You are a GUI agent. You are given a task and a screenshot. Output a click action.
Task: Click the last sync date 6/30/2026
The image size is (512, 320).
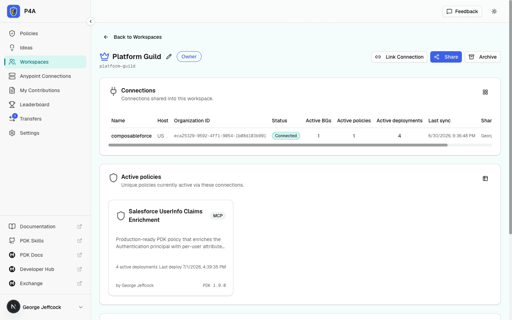pyautogui.click(x=452, y=136)
